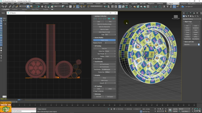Activate the Bind to Space Warp icon

pos(17,6)
